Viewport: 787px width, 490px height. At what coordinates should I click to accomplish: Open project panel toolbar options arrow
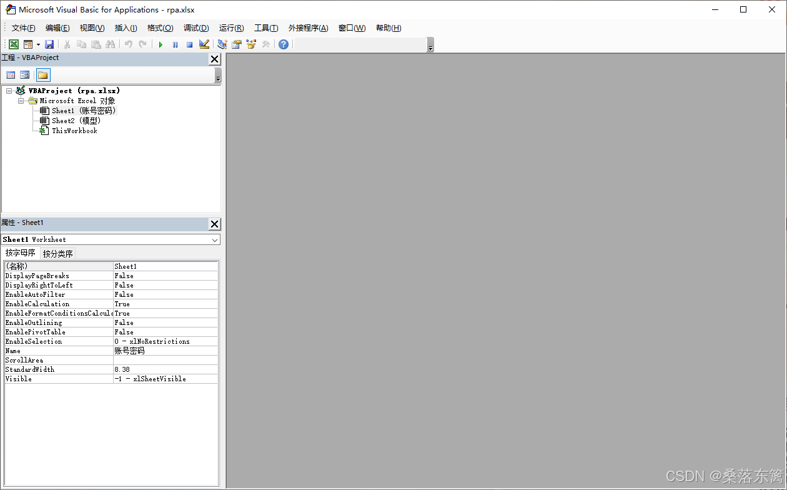tap(217, 76)
